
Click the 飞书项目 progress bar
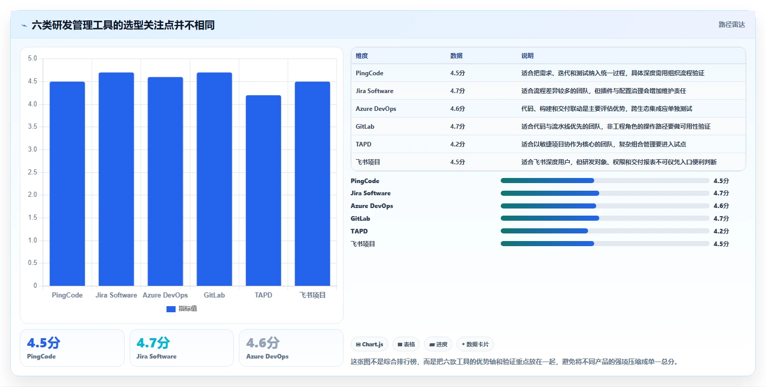605,244
